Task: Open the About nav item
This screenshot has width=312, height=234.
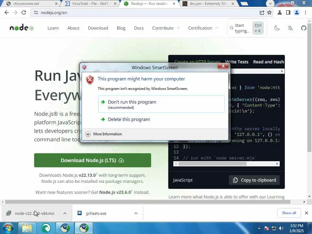Action: pos(73,28)
